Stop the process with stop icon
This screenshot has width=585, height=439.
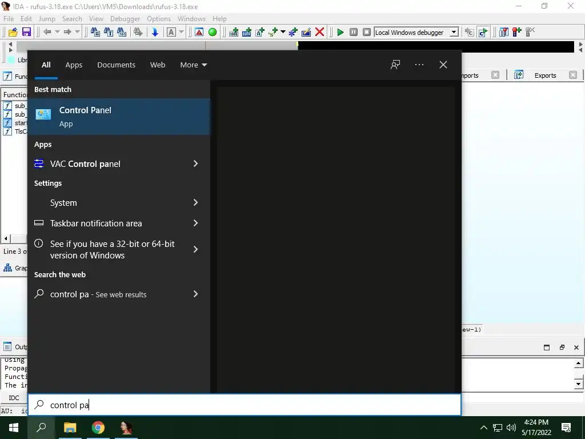[367, 32]
